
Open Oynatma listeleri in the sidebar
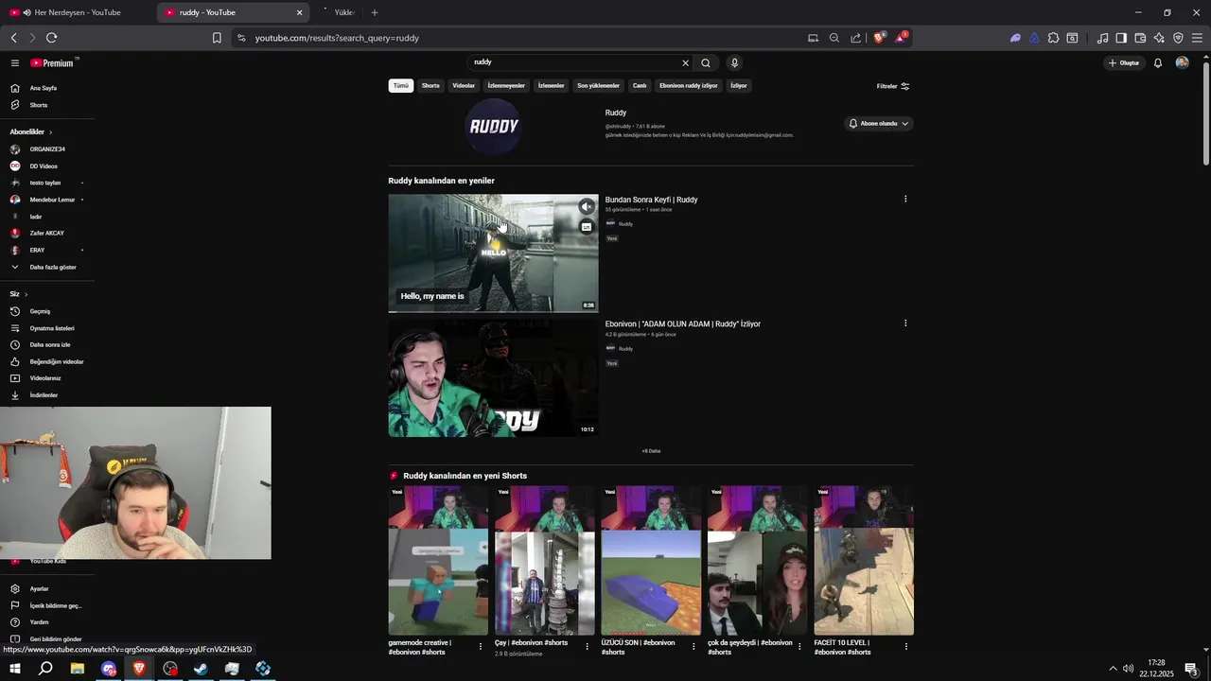click(x=47, y=328)
